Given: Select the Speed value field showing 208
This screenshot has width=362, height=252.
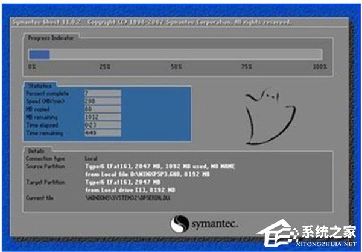Looking at the screenshot, I should (103, 101).
